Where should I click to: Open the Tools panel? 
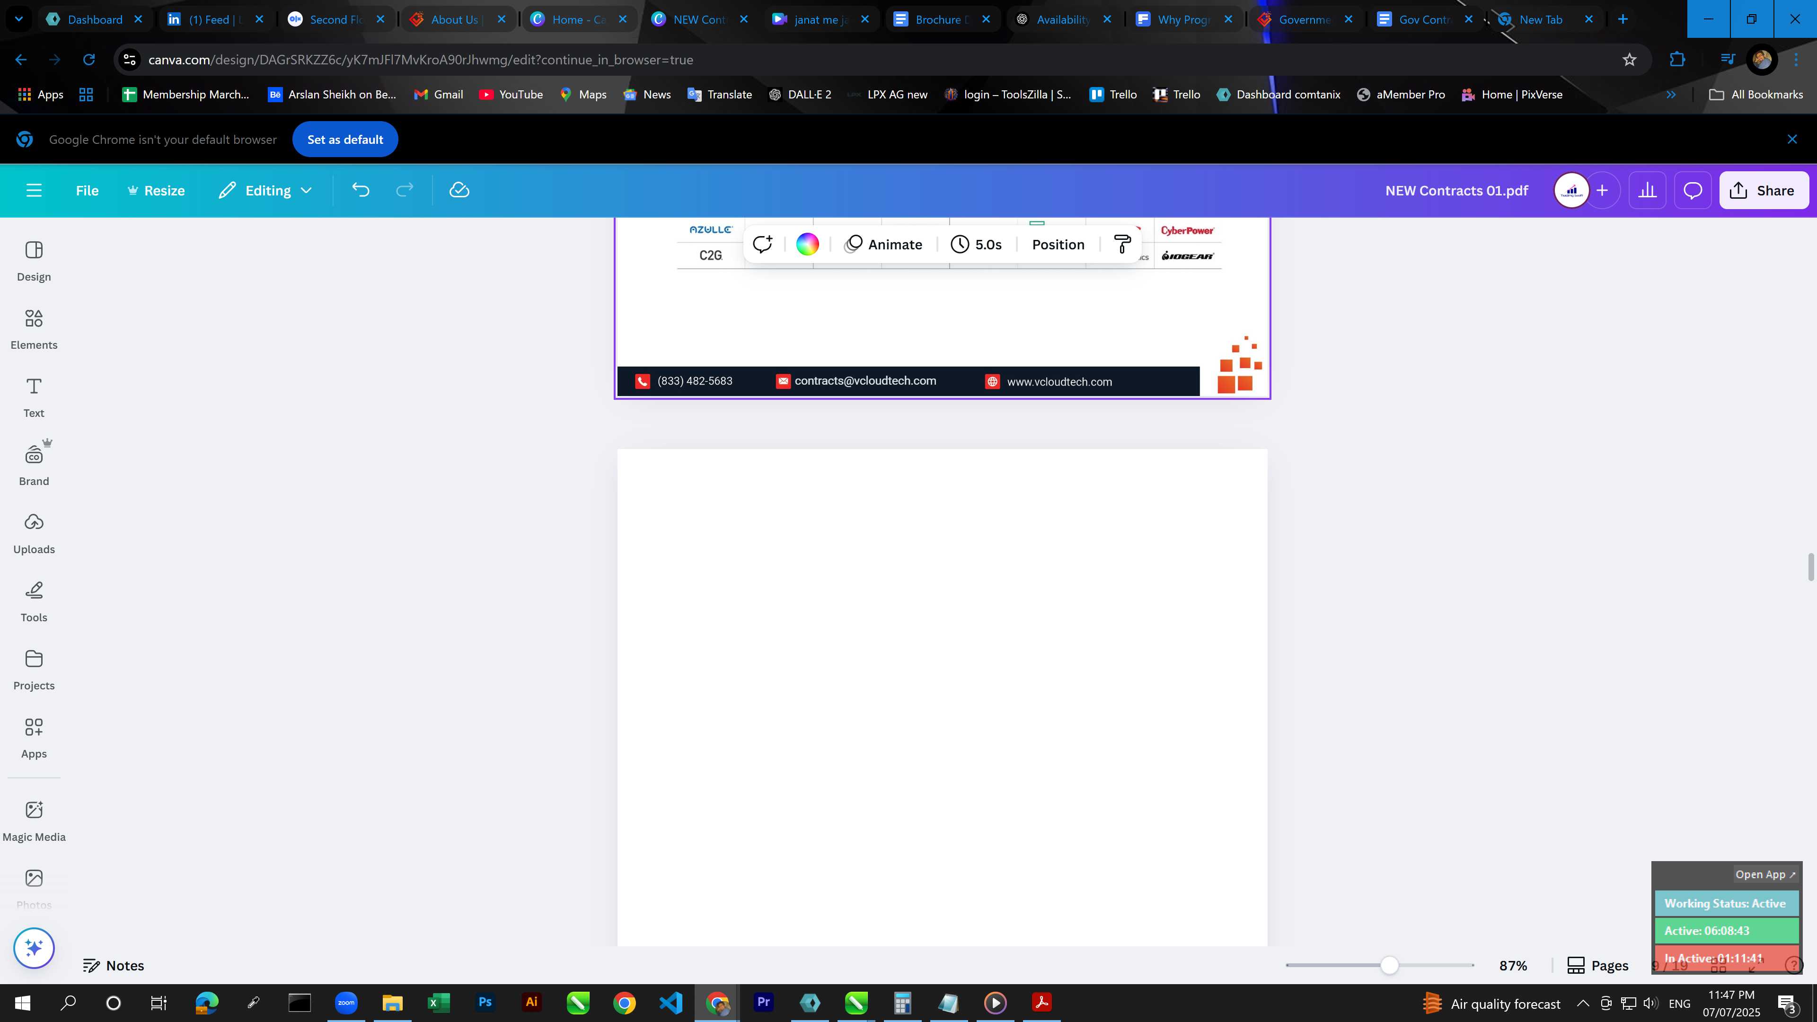[x=34, y=602]
